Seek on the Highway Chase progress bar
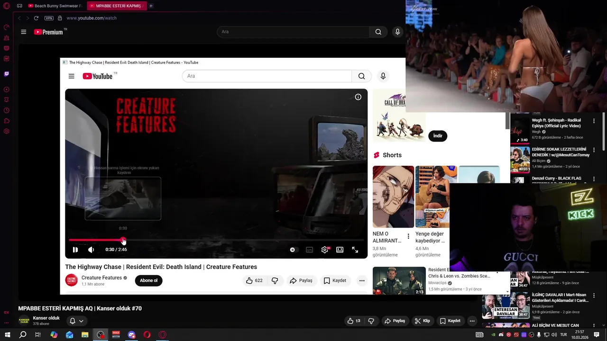This screenshot has height=341, width=607. pyautogui.click(x=216, y=240)
